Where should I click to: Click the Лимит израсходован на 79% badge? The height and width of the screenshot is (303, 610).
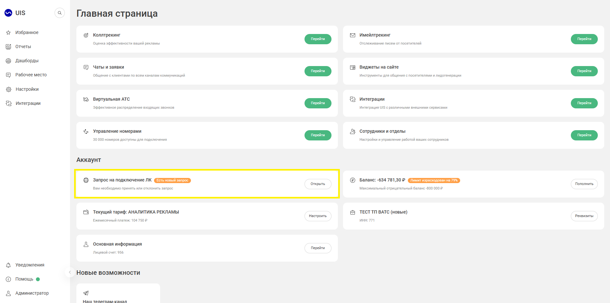tap(434, 181)
